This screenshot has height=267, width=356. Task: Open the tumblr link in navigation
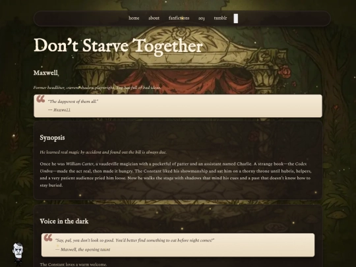pyautogui.click(x=220, y=18)
